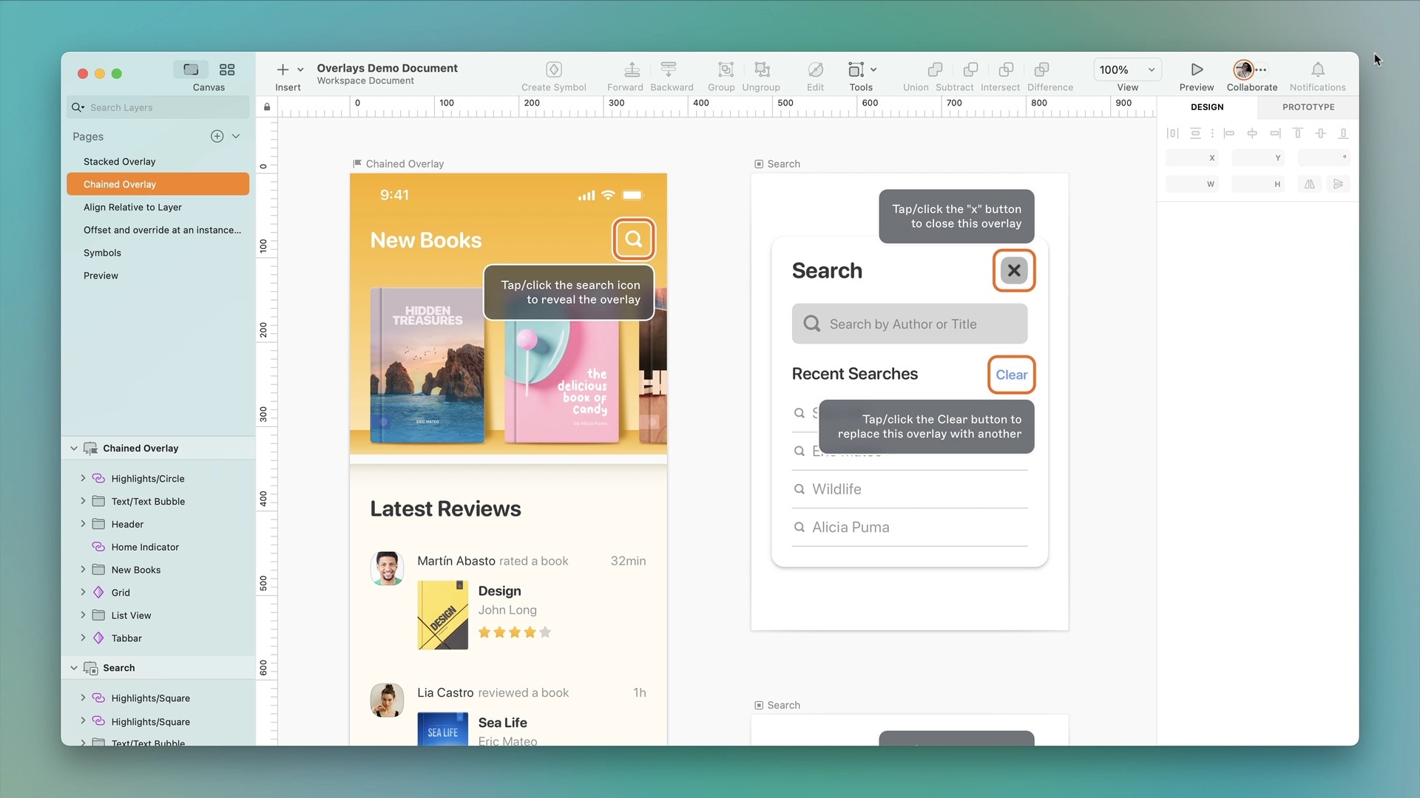The height and width of the screenshot is (798, 1420).
Task: Expand the Chained Overlay layer group
Action: [72, 447]
